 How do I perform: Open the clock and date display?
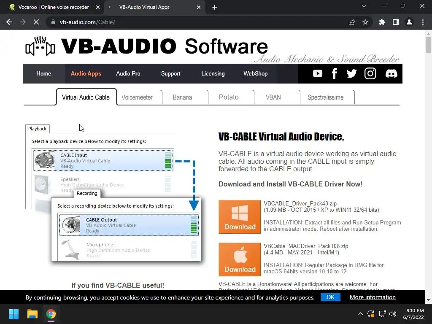pyautogui.click(x=413, y=314)
